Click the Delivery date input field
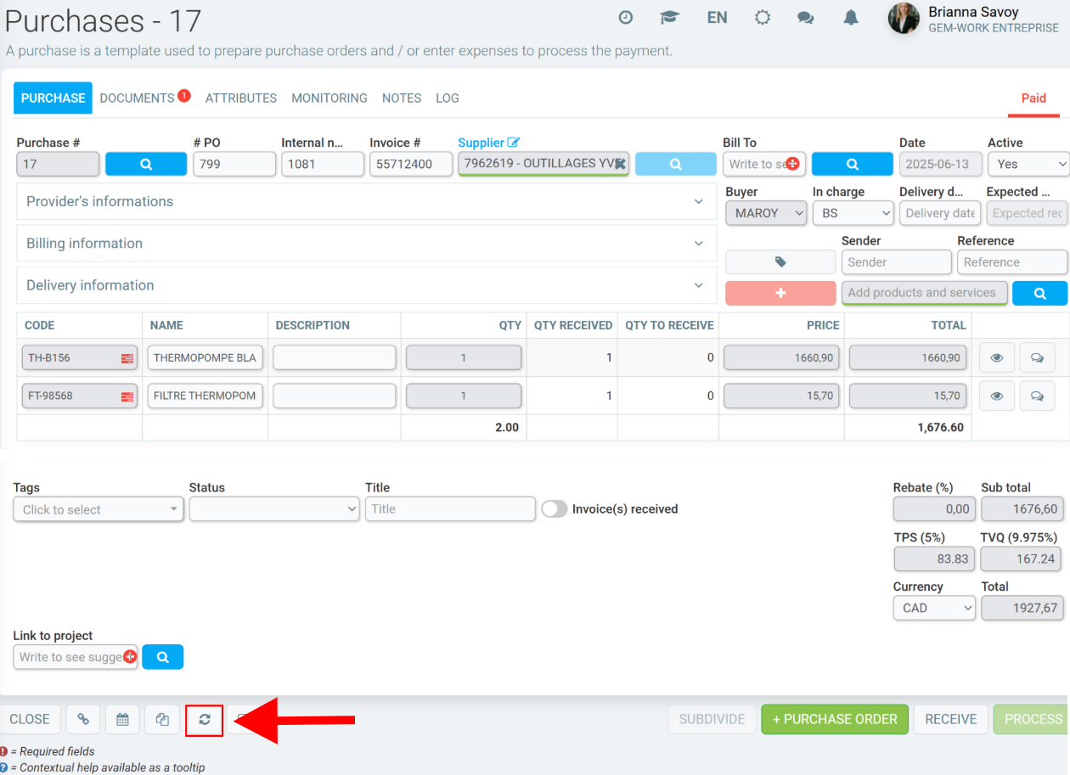 click(940, 213)
